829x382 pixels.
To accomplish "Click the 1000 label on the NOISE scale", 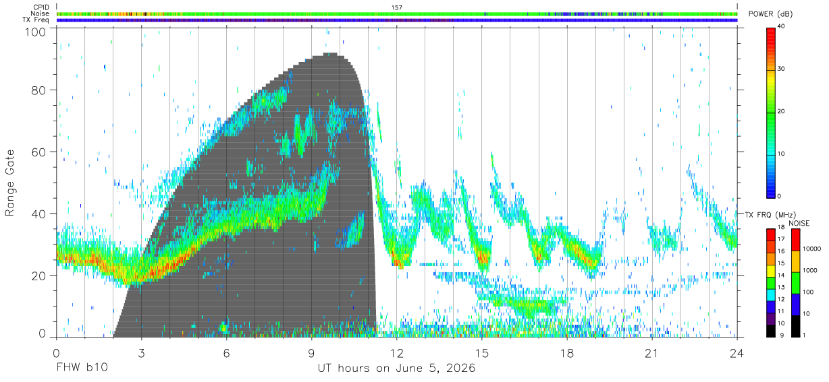I will pos(809,271).
